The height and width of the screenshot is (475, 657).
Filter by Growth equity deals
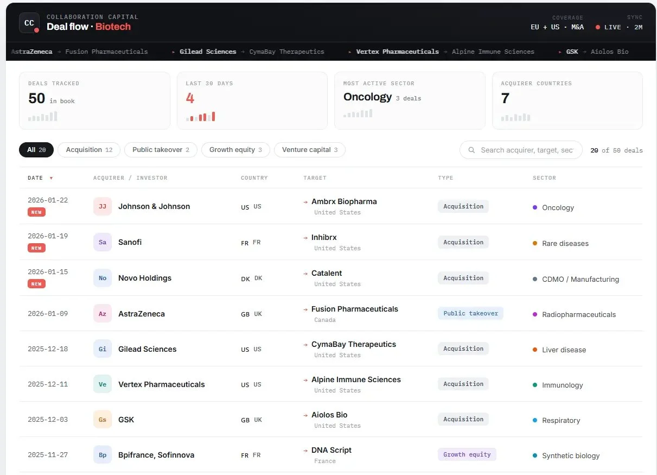pyautogui.click(x=235, y=150)
